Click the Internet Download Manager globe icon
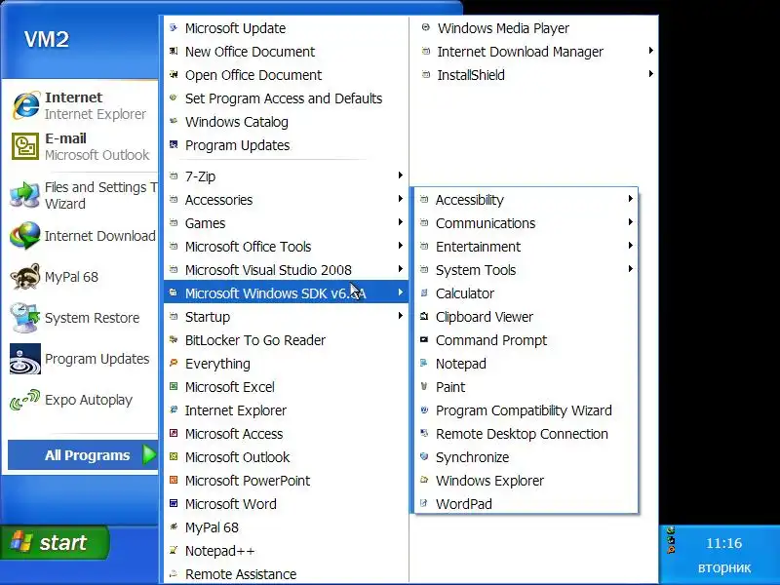Screen dimensions: 780x585 (x=25, y=236)
